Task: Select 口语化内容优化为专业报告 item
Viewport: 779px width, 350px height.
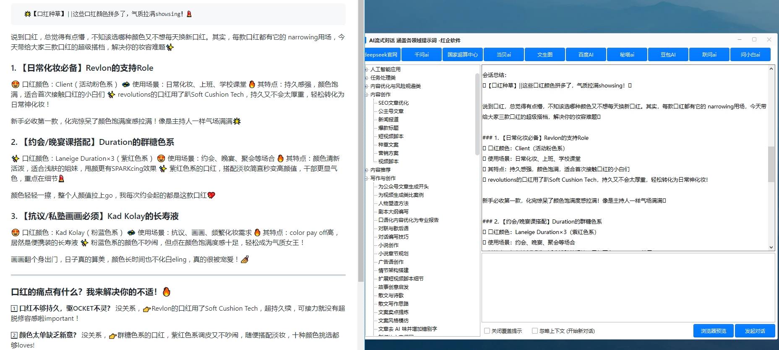Action: (409, 220)
